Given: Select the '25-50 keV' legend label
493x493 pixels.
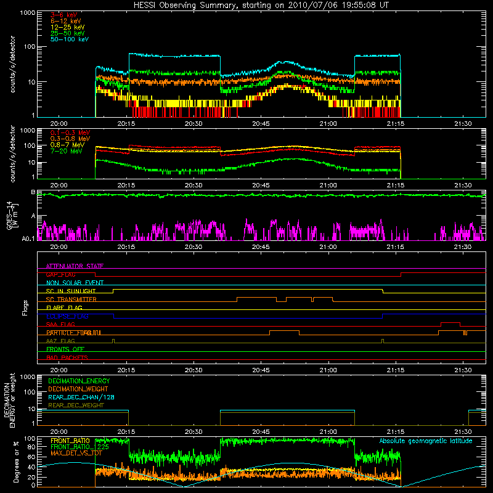Looking at the screenshot, I should (68, 33).
